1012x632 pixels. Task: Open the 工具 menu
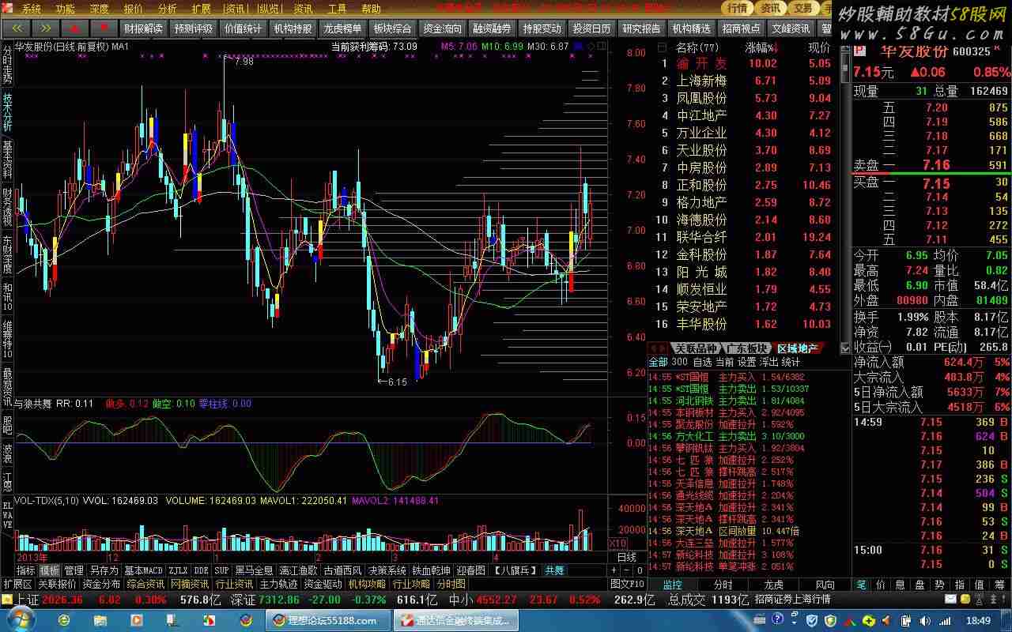(338, 9)
